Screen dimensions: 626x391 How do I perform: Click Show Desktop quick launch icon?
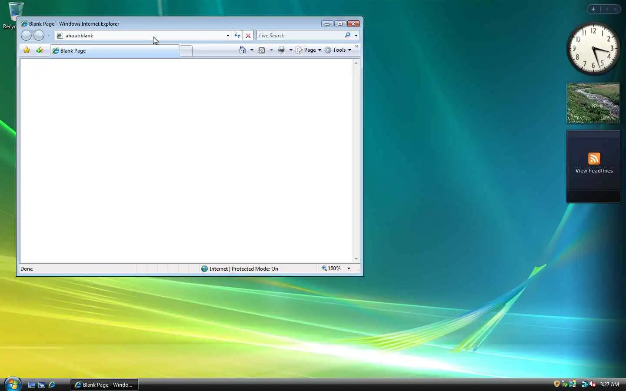tap(32, 384)
